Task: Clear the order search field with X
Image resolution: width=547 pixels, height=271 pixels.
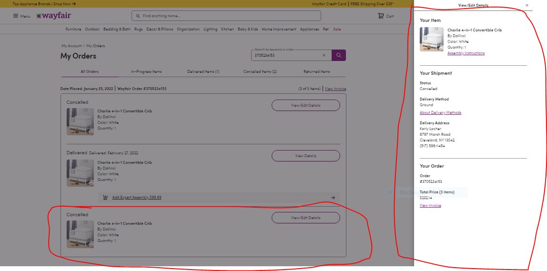Action: tap(324, 55)
